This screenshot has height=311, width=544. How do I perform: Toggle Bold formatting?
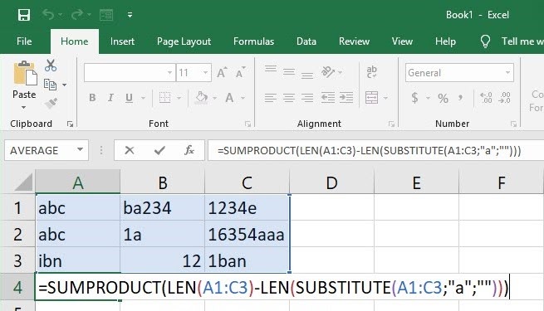click(x=92, y=98)
